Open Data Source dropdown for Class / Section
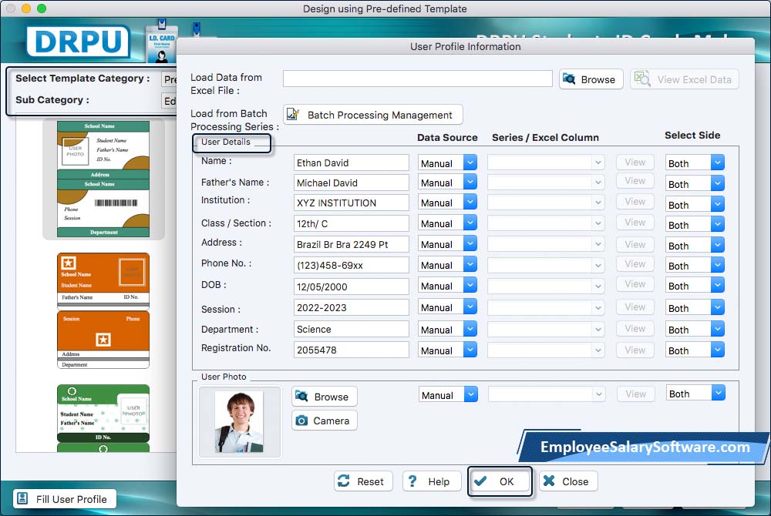Screen dimensions: 771x516 [x=447, y=223]
